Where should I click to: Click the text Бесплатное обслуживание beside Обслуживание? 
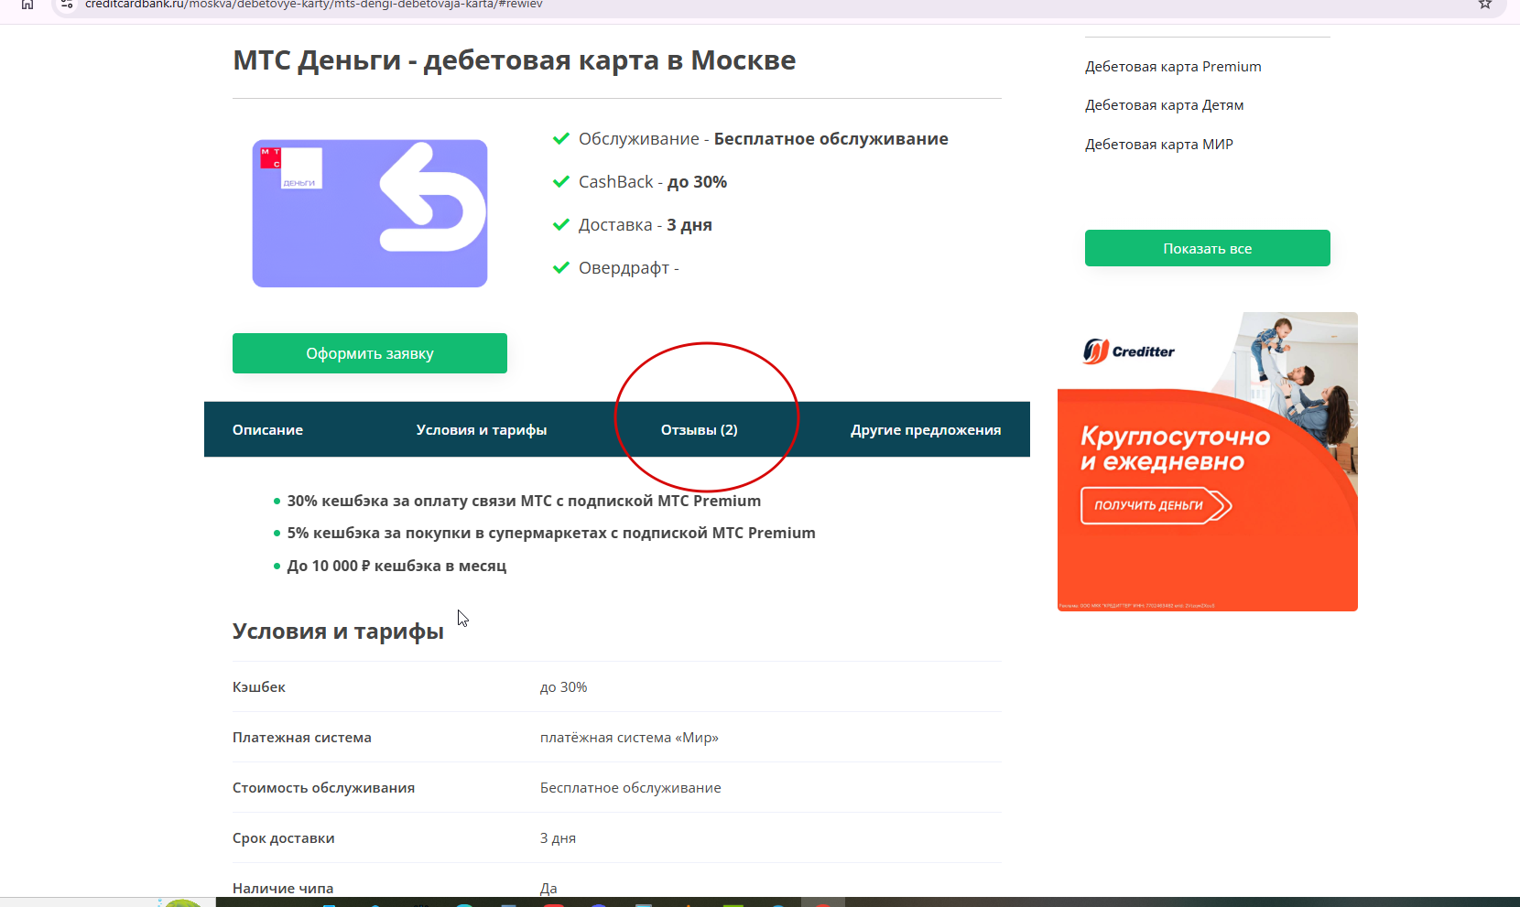pyautogui.click(x=831, y=139)
